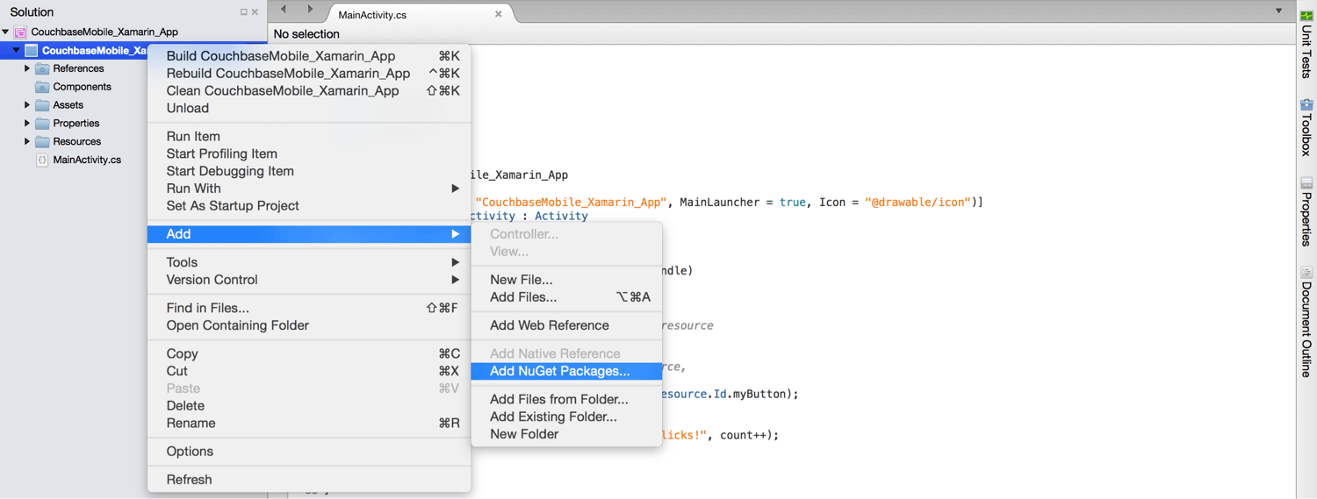Choose Build CouchbaseMobile_Xamarin_App
Image resolution: width=1317 pixels, height=499 pixels.
click(x=309, y=56)
